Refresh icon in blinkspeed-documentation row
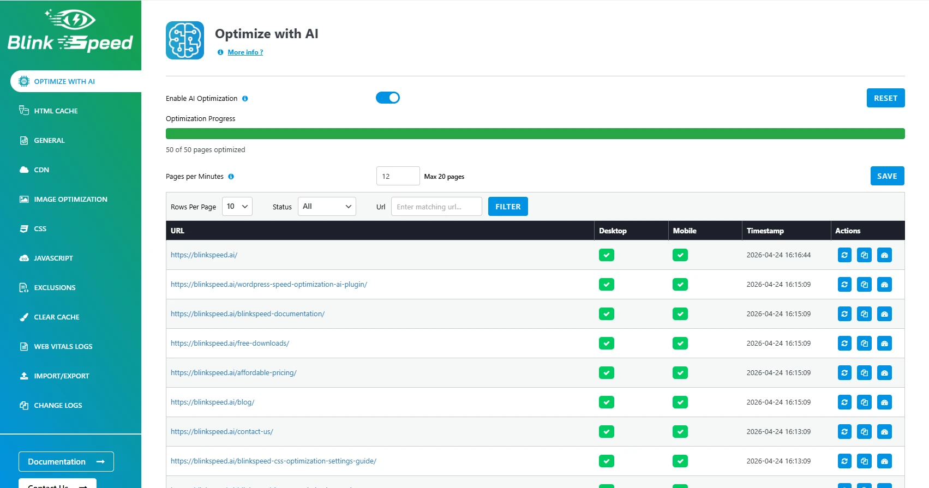 (844, 314)
